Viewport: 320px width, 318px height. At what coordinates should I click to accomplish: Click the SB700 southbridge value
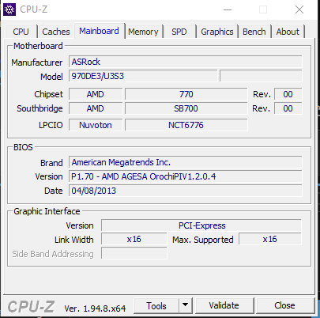[186, 108]
